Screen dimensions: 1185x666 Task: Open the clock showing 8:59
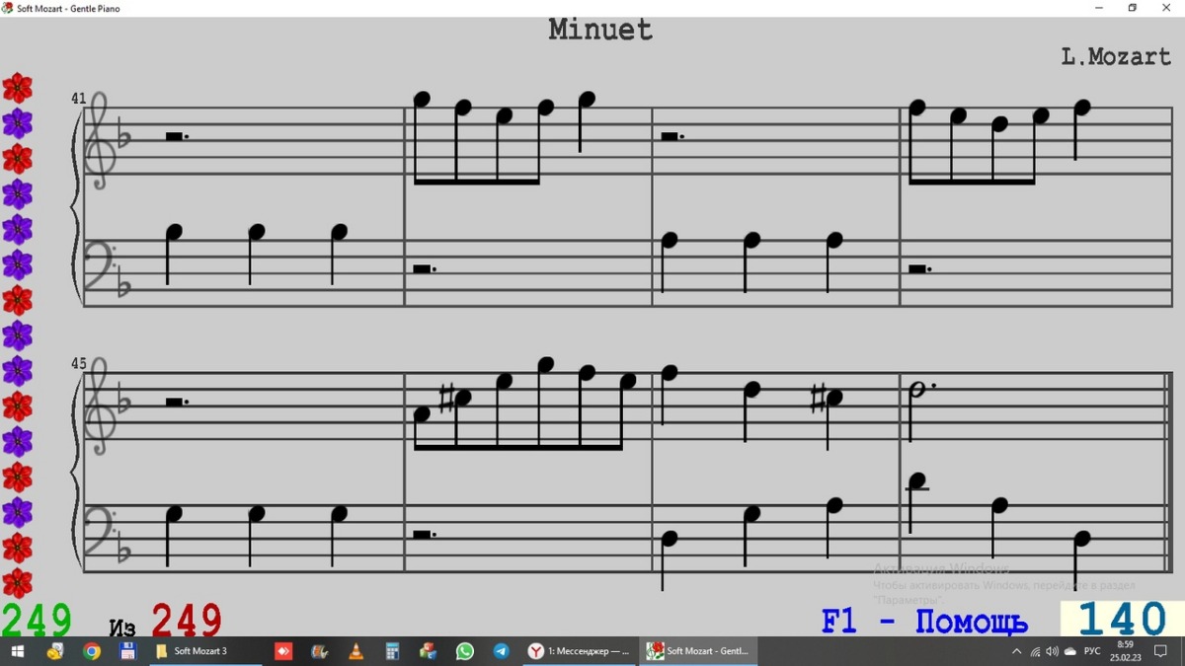1125,651
